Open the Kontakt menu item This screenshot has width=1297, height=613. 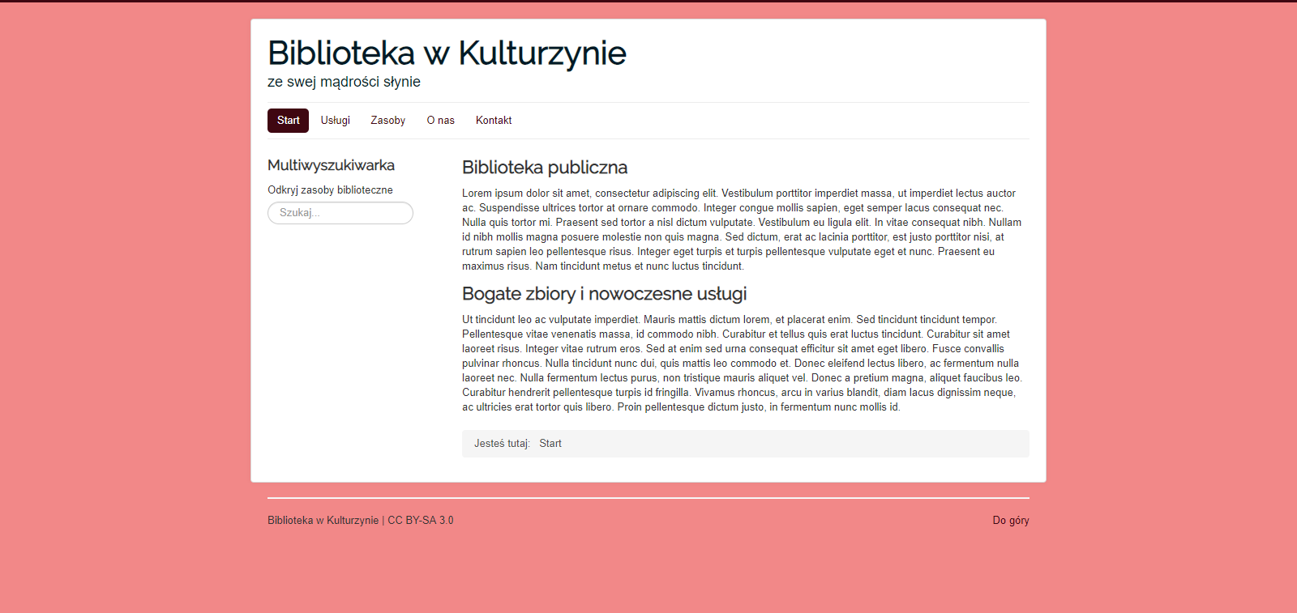(494, 121)
